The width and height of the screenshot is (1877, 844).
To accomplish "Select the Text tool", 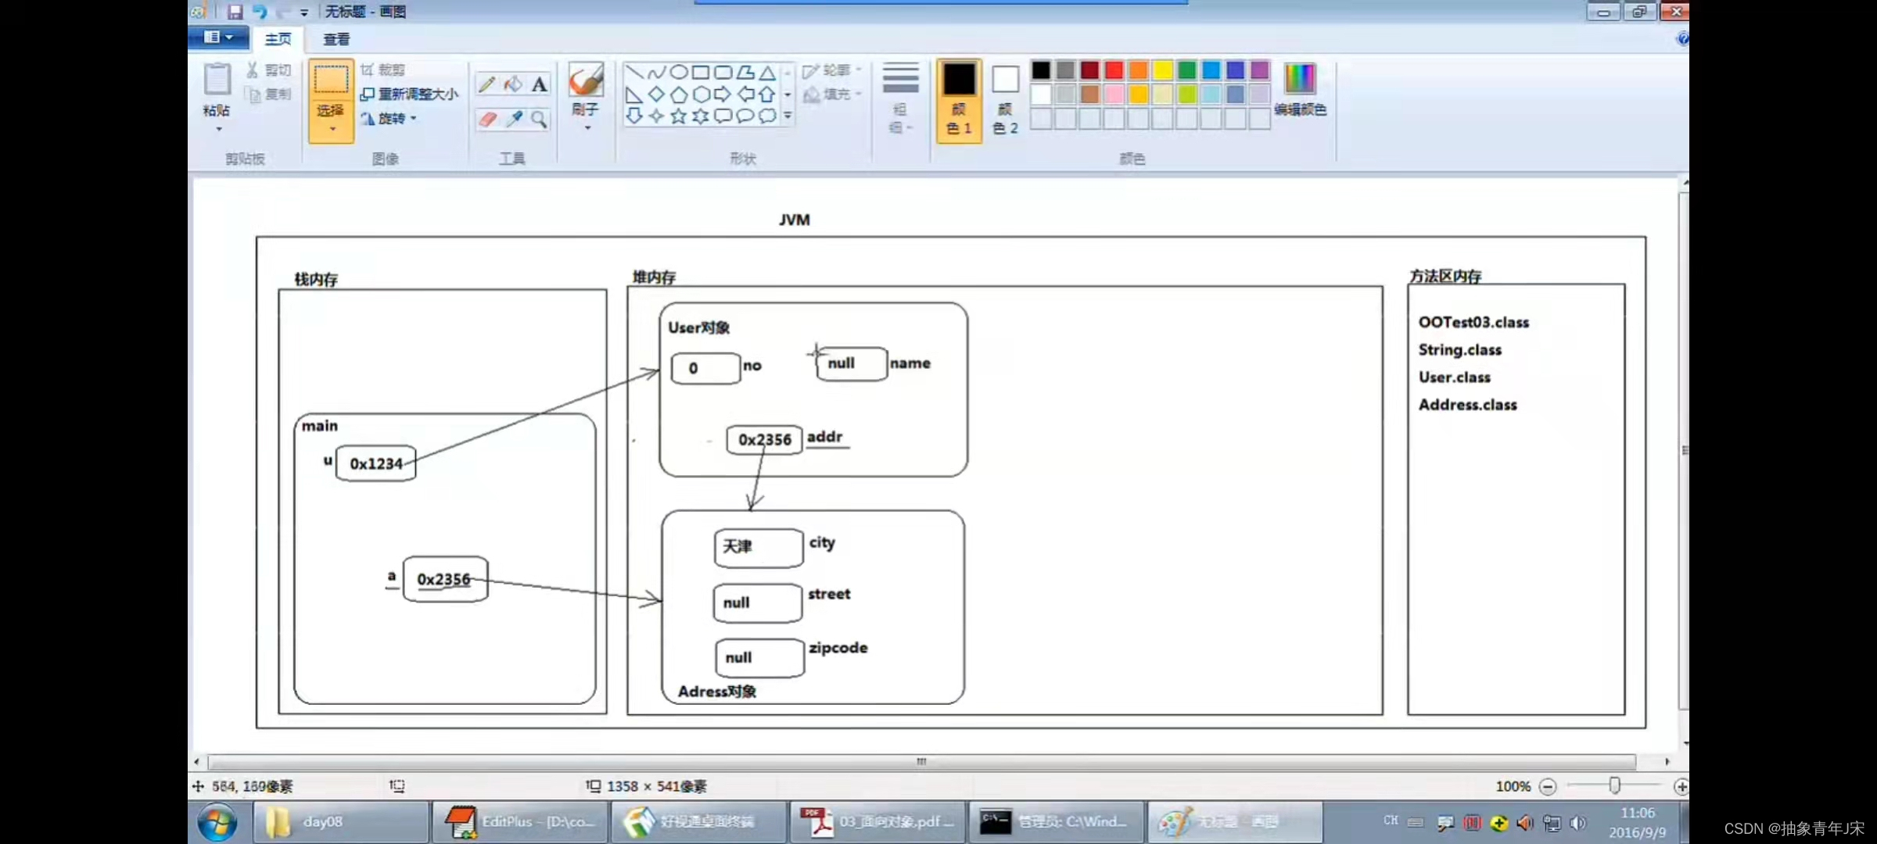I will point(539,84).
